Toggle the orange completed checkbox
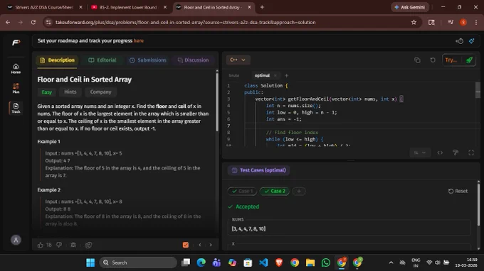Image resolution: width=484 pixels, height=271 pixels. coord(186,245)
